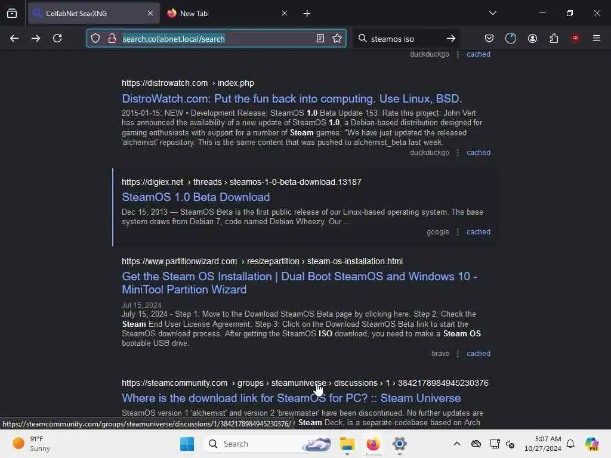The height and width of the screenshot is (458, 611).
Task: Open the Steam OS Installation MiniTool result
Action: coord(300,283)
